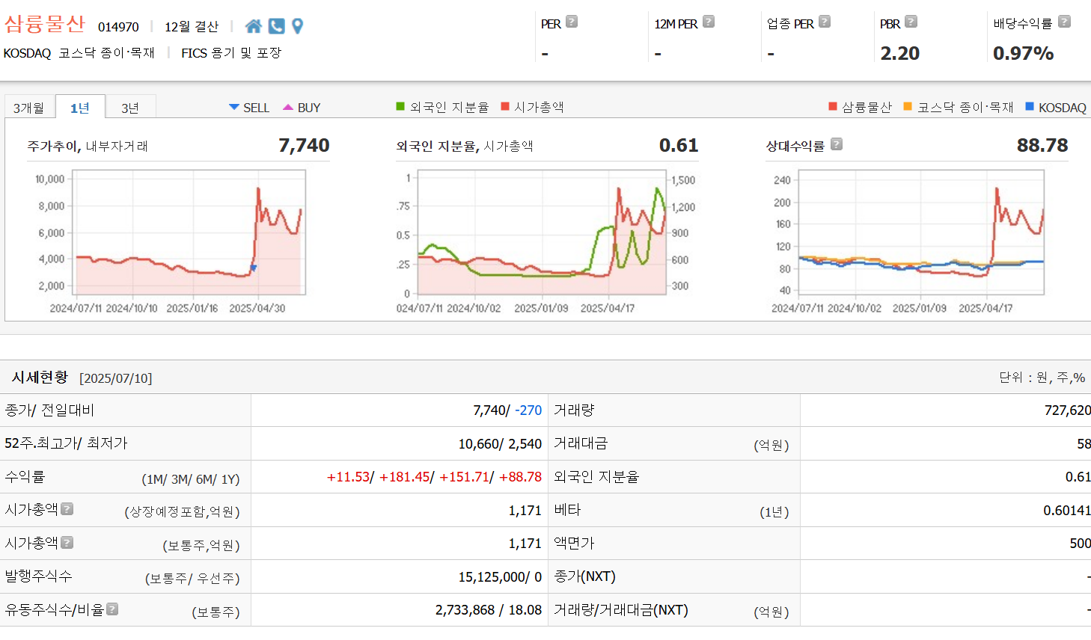Click the 6M return +151.71
1091x640 pixels.
[x=464, y=477]
